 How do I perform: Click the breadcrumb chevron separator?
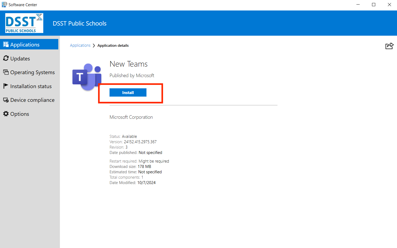click(x=94, y=46)
